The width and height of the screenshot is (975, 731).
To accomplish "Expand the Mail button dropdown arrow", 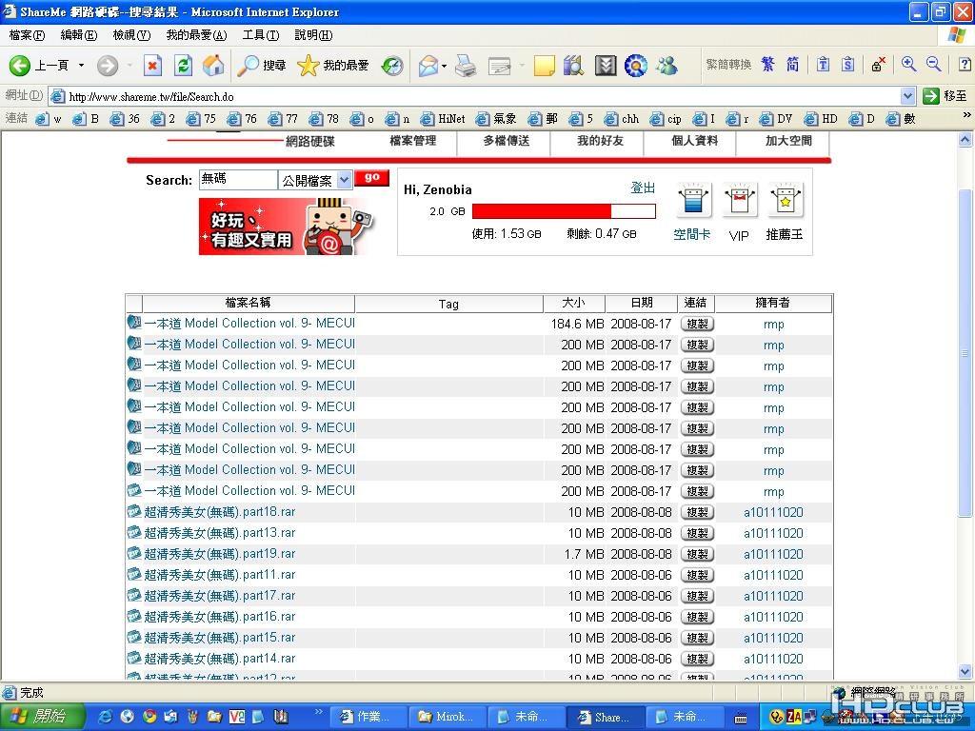I will [444, 66].
